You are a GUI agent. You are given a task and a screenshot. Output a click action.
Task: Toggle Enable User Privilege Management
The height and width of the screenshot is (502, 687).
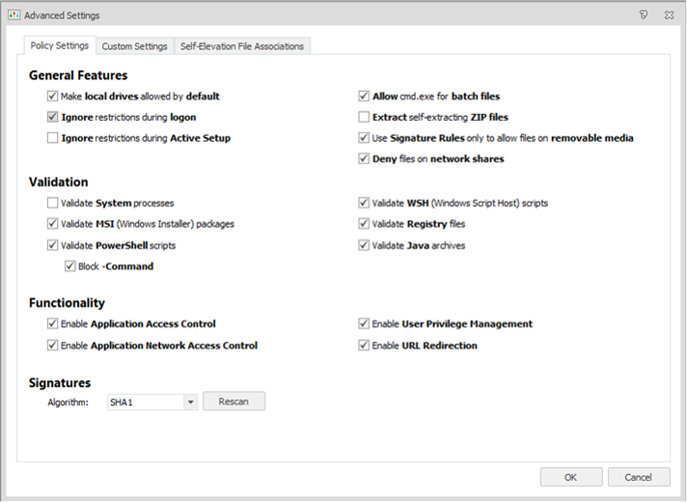pyautogui.click(x=364, y=324)
